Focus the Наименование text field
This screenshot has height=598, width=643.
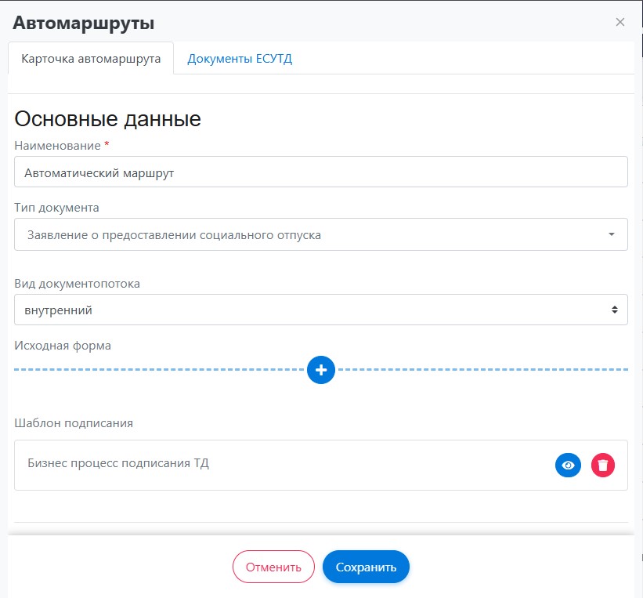[x=321, y=172]
